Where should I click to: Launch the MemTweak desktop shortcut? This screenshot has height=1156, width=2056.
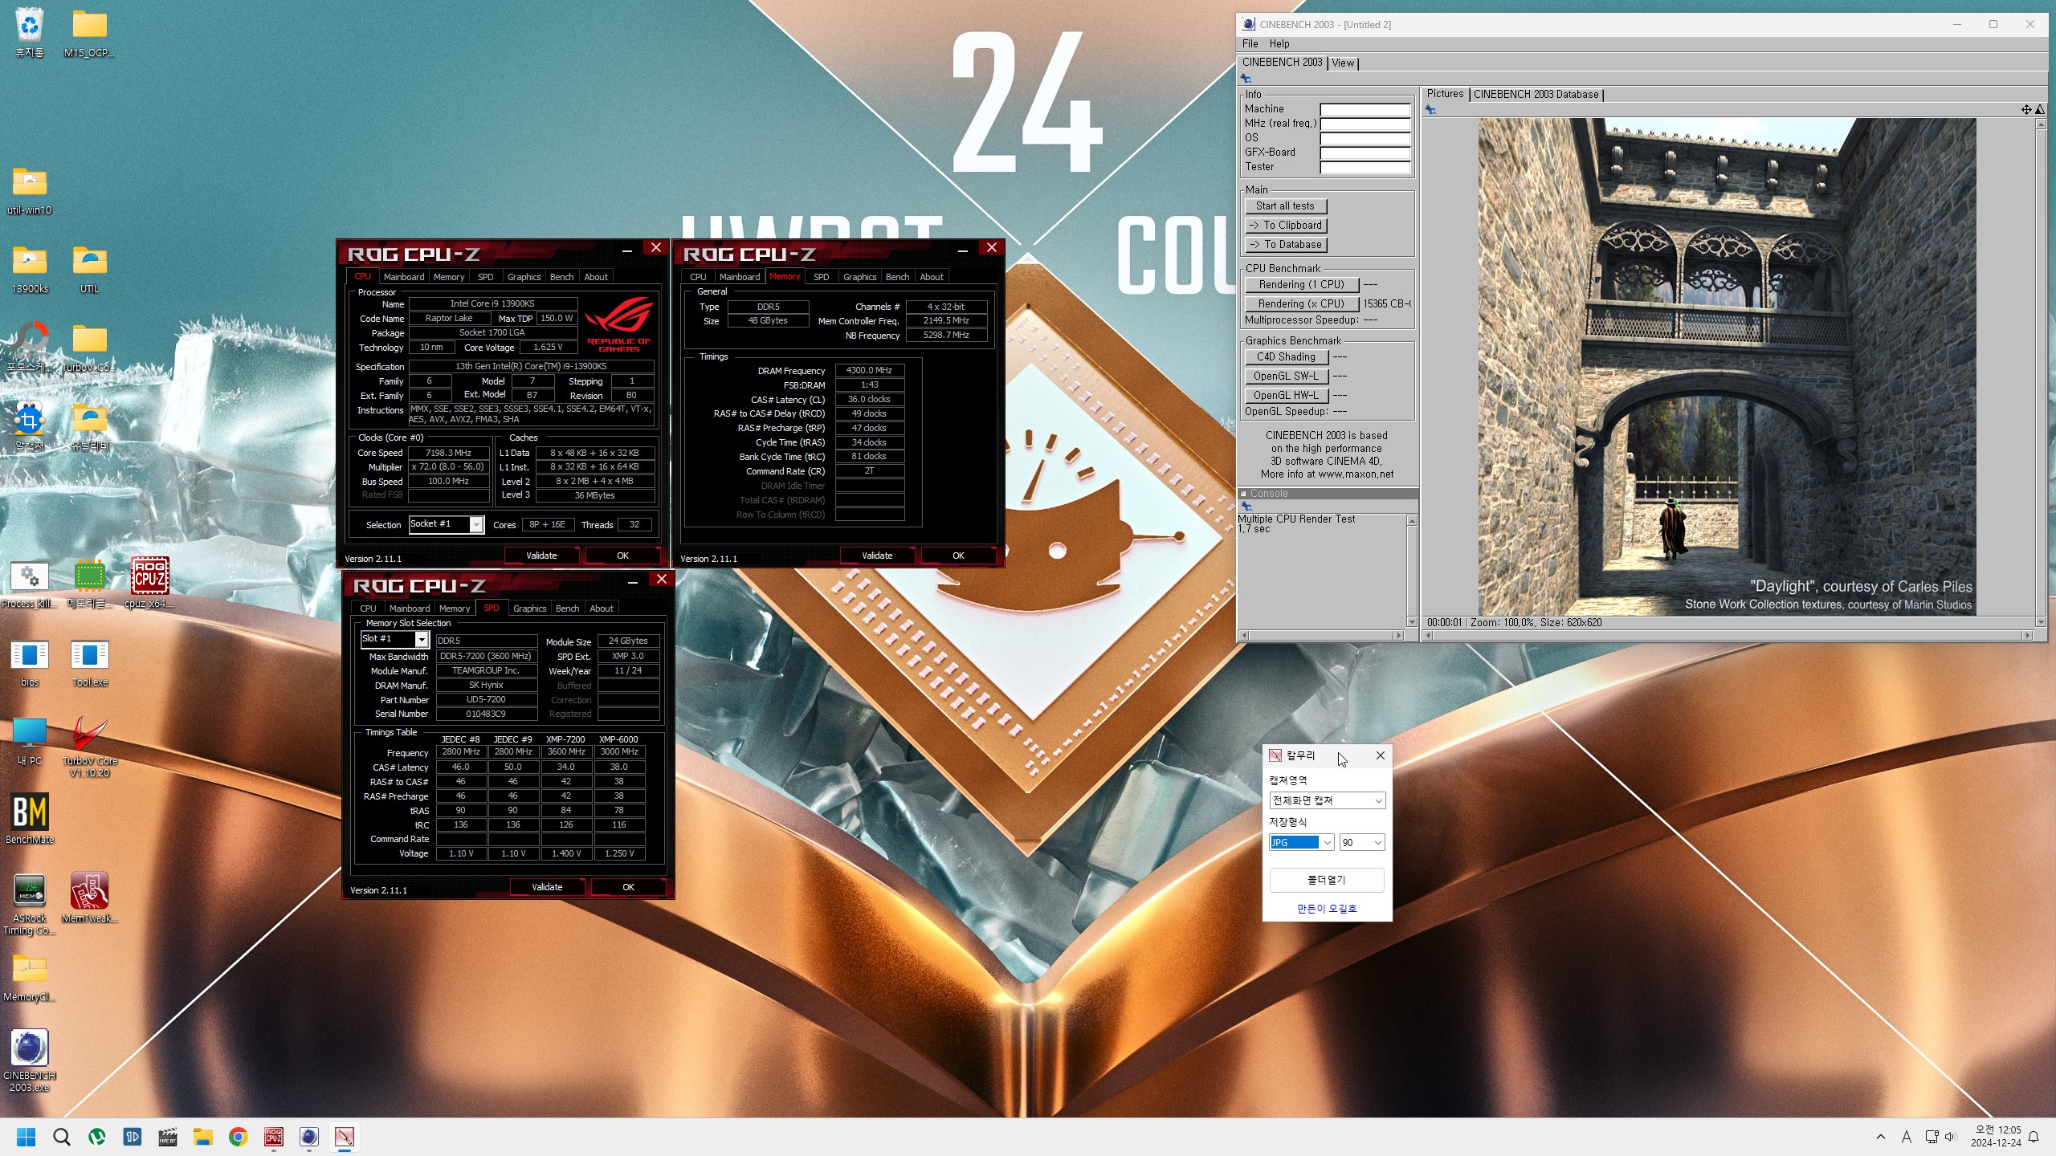click(89, 898)
